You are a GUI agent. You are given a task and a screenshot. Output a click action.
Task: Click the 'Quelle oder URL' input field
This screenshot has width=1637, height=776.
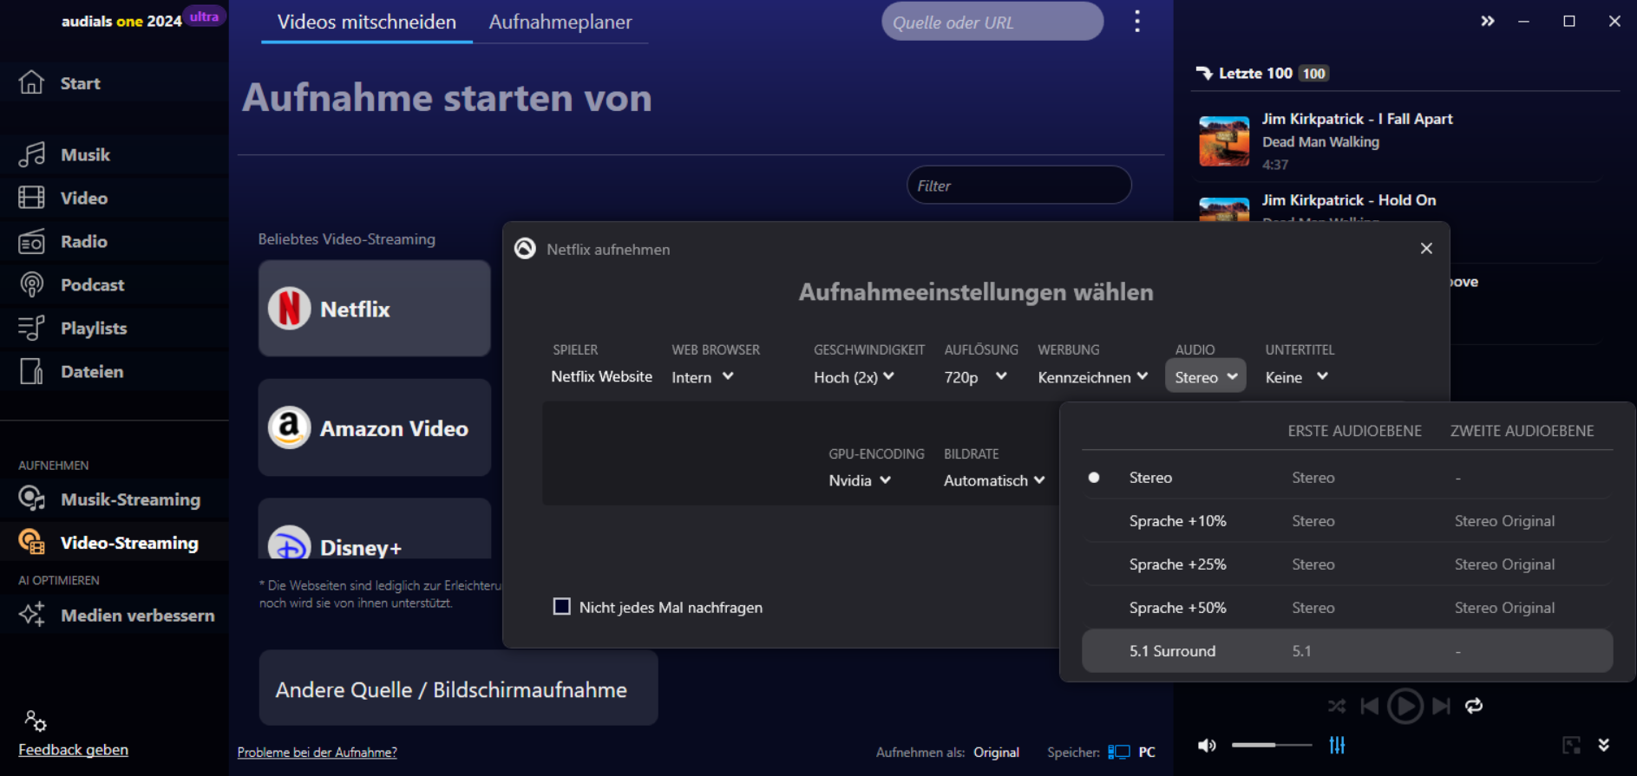pos(992,23)
